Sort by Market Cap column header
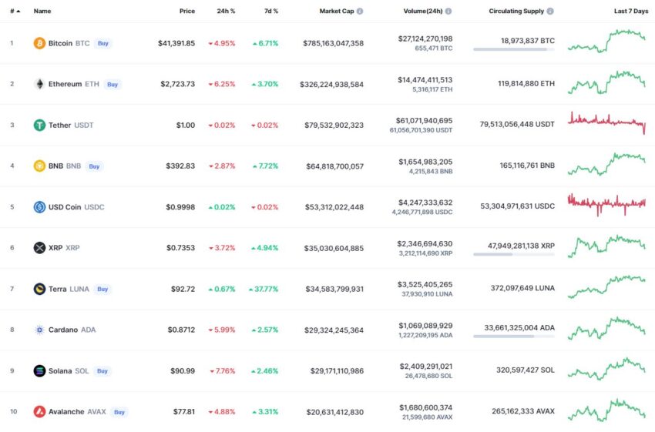The height and width of the screenshot is (432, 655). [x=337, y=12]
